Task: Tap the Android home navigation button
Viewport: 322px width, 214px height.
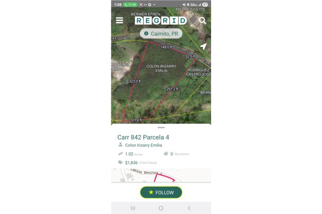Action: pos(161,208)
